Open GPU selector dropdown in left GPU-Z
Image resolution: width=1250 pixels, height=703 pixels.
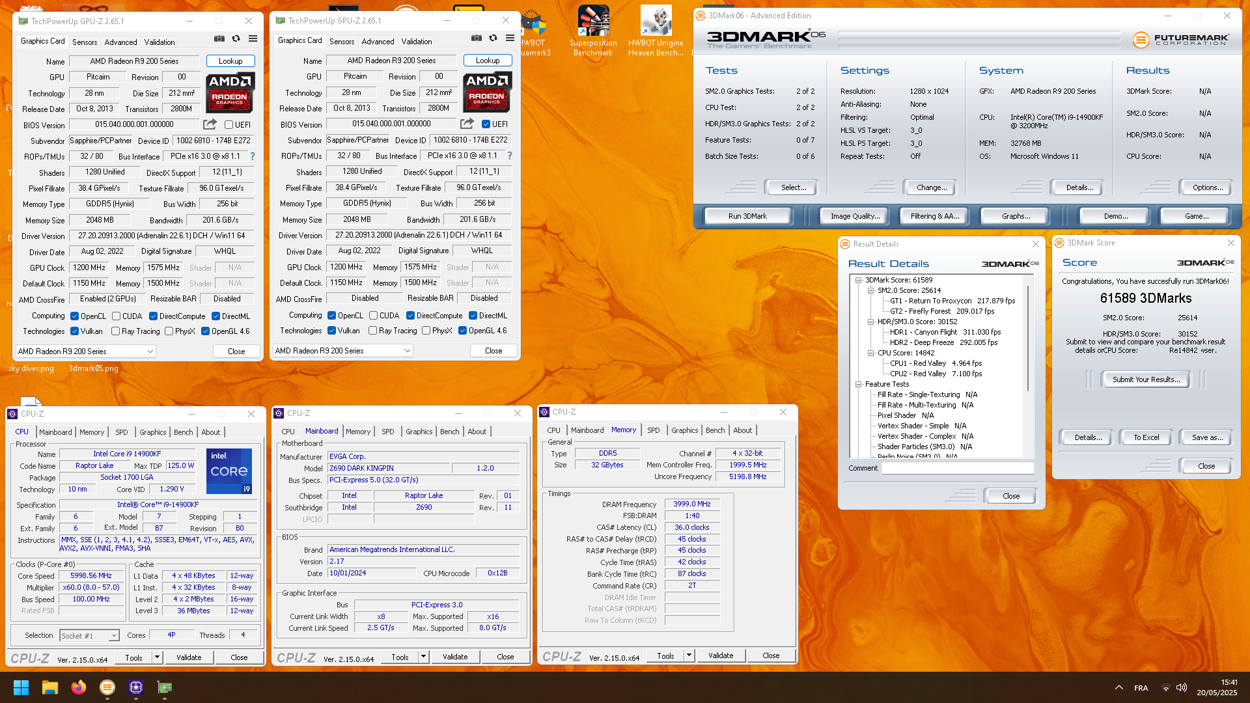point(85,351)
